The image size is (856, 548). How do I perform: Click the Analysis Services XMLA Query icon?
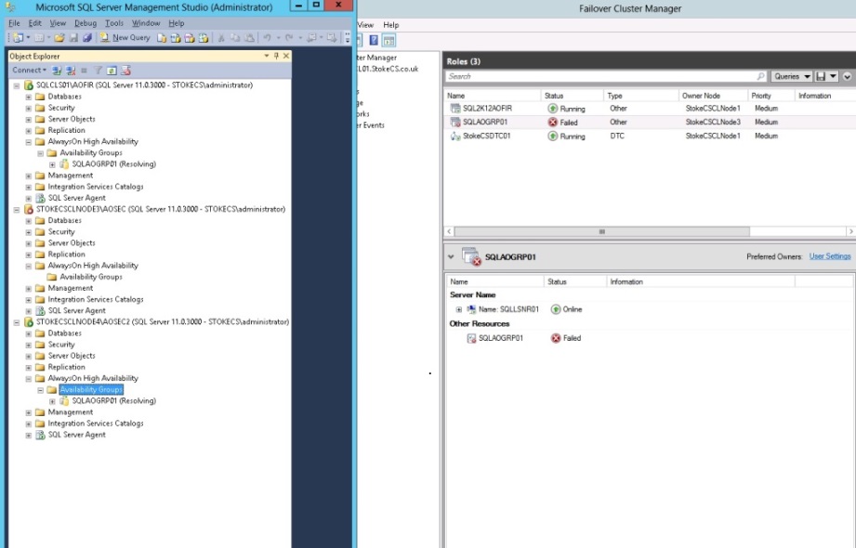click(204, 38)
